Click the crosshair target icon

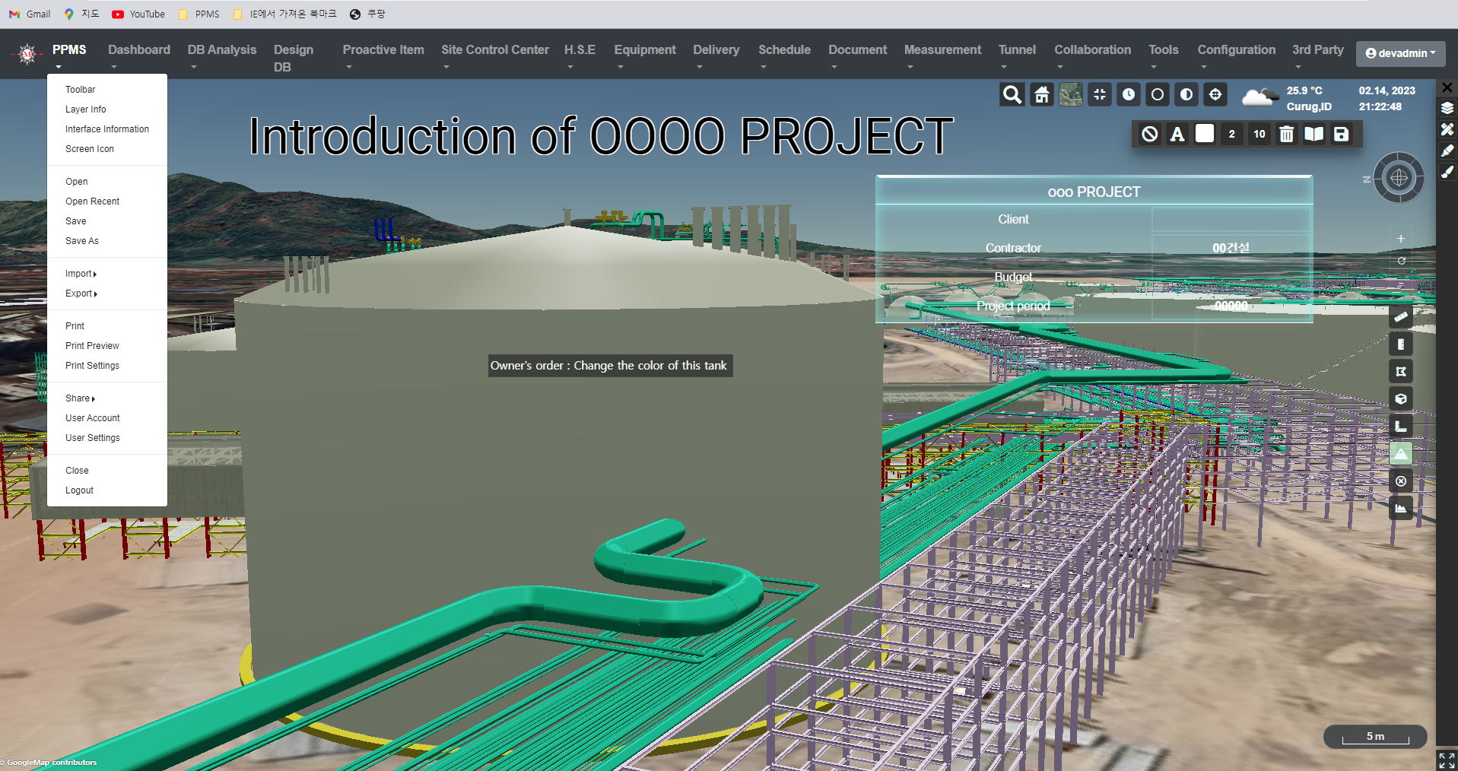coord(1215,95)
